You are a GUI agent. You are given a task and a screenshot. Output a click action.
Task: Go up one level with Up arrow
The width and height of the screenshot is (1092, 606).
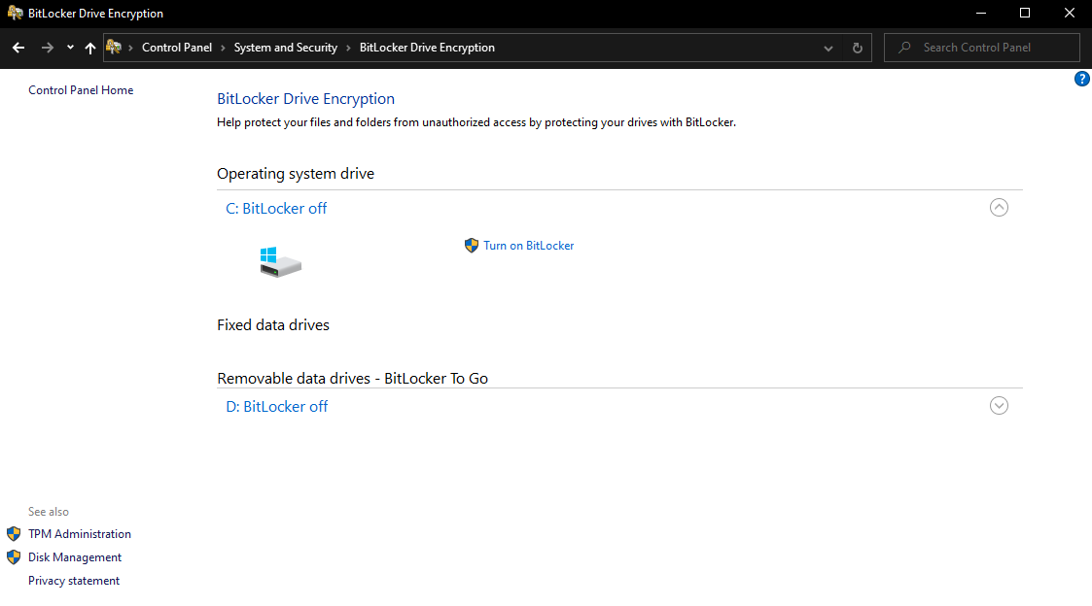(x=90, y=48)
